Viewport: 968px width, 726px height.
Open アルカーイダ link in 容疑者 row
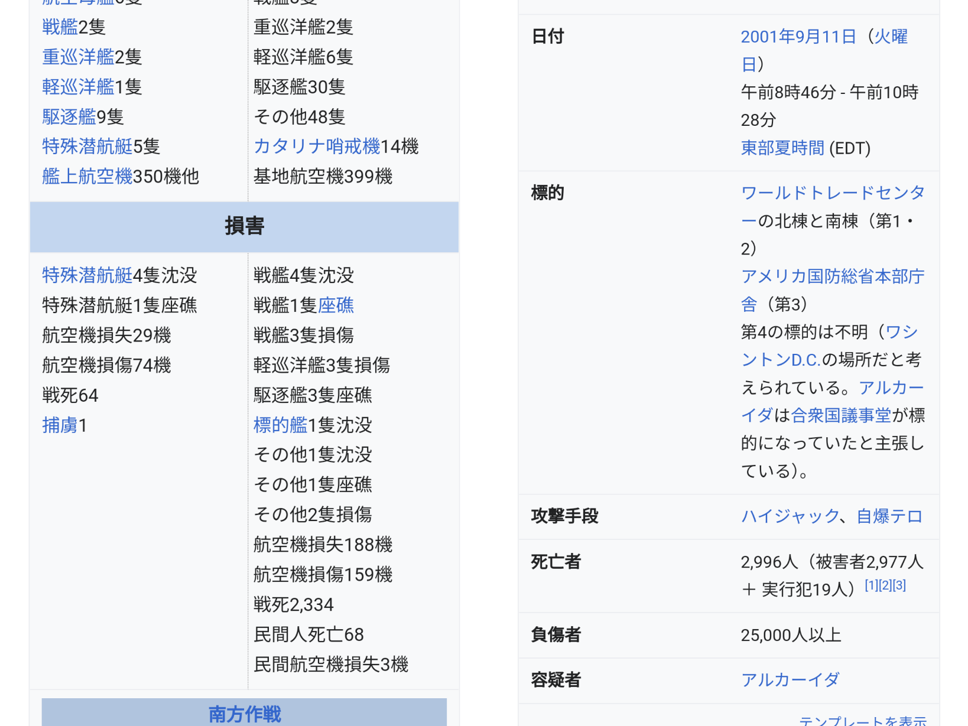click(790, 680)
